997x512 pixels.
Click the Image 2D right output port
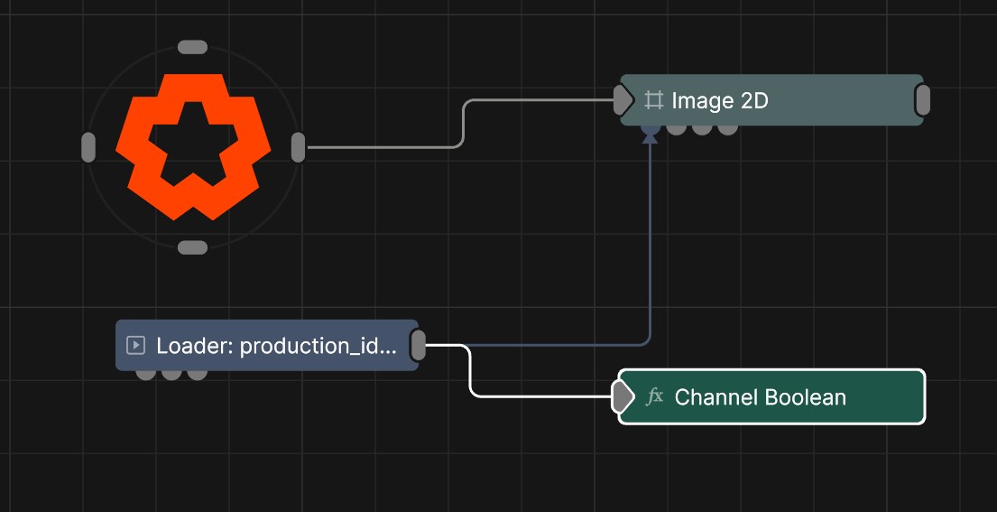(922, 100)
